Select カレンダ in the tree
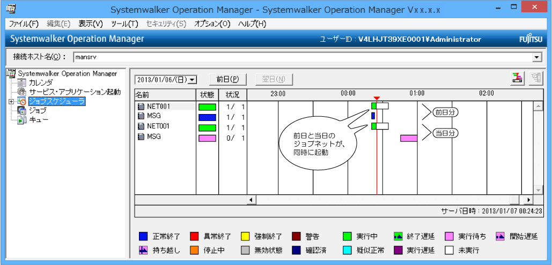The image size is (552, 265). tap(41, 83)
